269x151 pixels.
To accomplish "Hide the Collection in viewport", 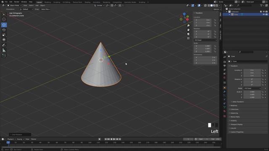I will (264, 12).
